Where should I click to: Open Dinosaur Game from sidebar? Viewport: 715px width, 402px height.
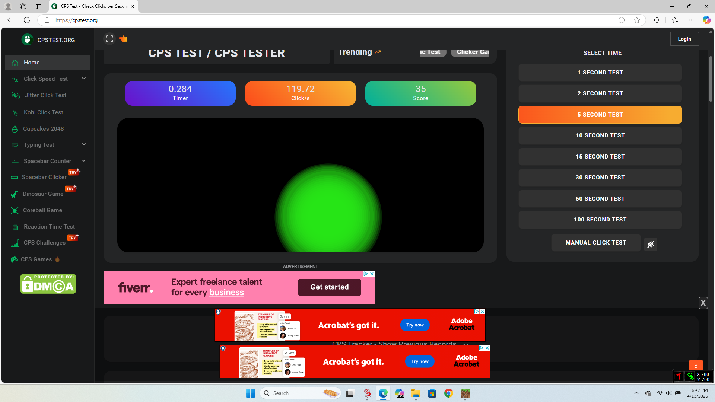pos(43,194)
